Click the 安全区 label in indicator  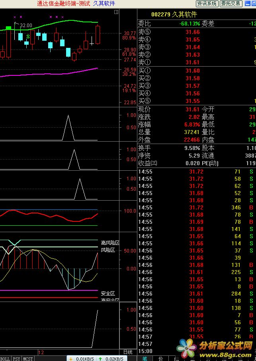point(108,294)
